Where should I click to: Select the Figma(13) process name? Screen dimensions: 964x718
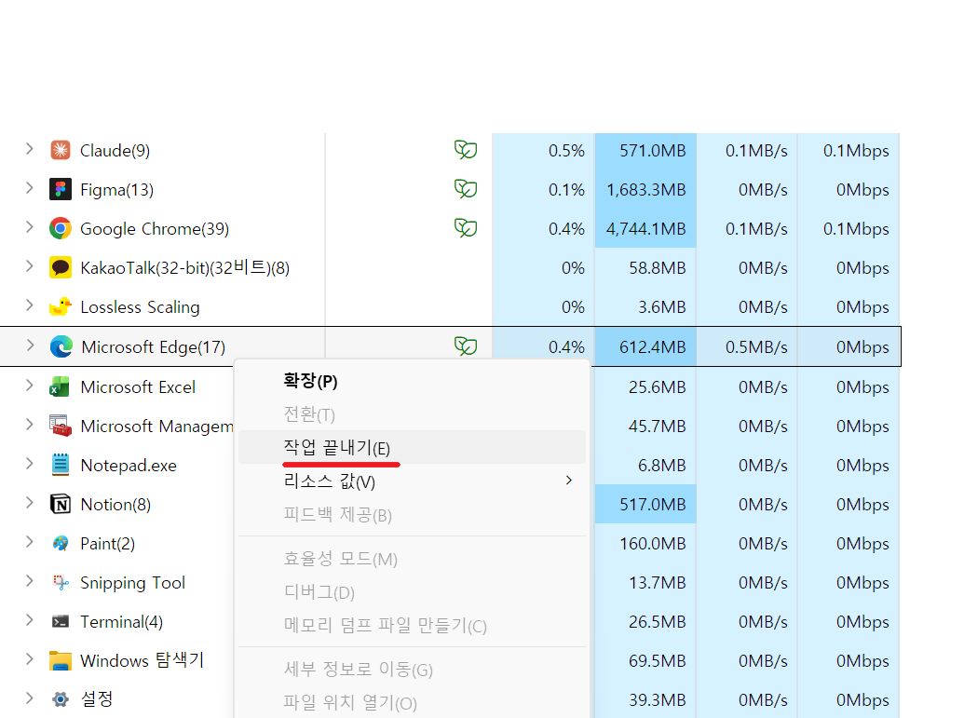[116, 189]
